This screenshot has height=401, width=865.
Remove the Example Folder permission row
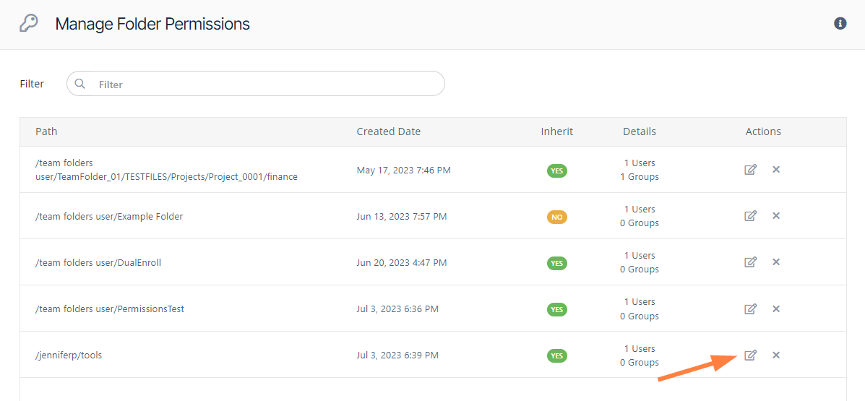click(776, 216)
